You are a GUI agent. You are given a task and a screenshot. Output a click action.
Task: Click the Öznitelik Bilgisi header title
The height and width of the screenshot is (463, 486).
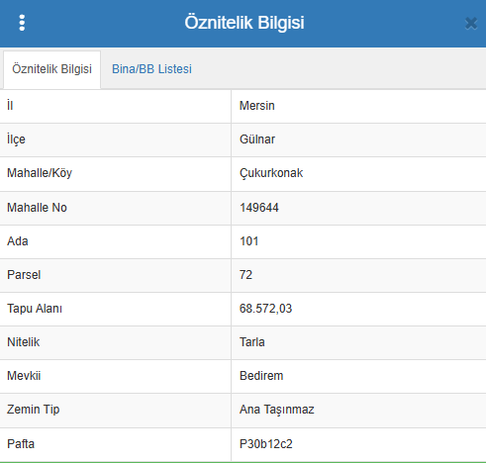244,23
